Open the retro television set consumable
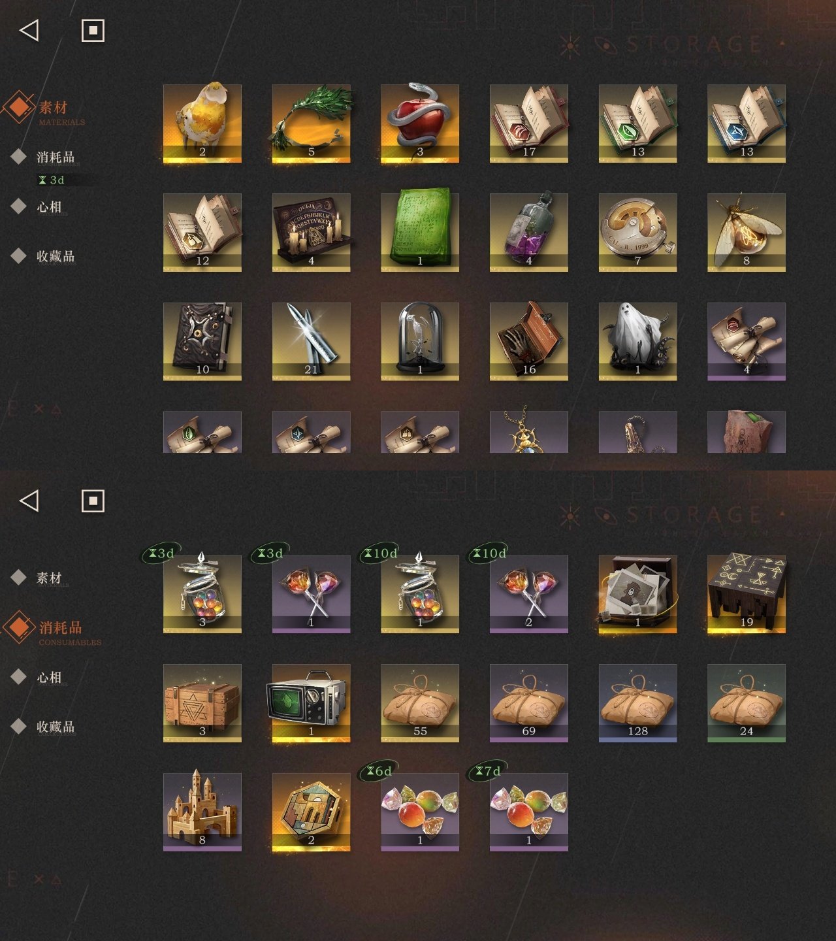 [x=311, y=703]
